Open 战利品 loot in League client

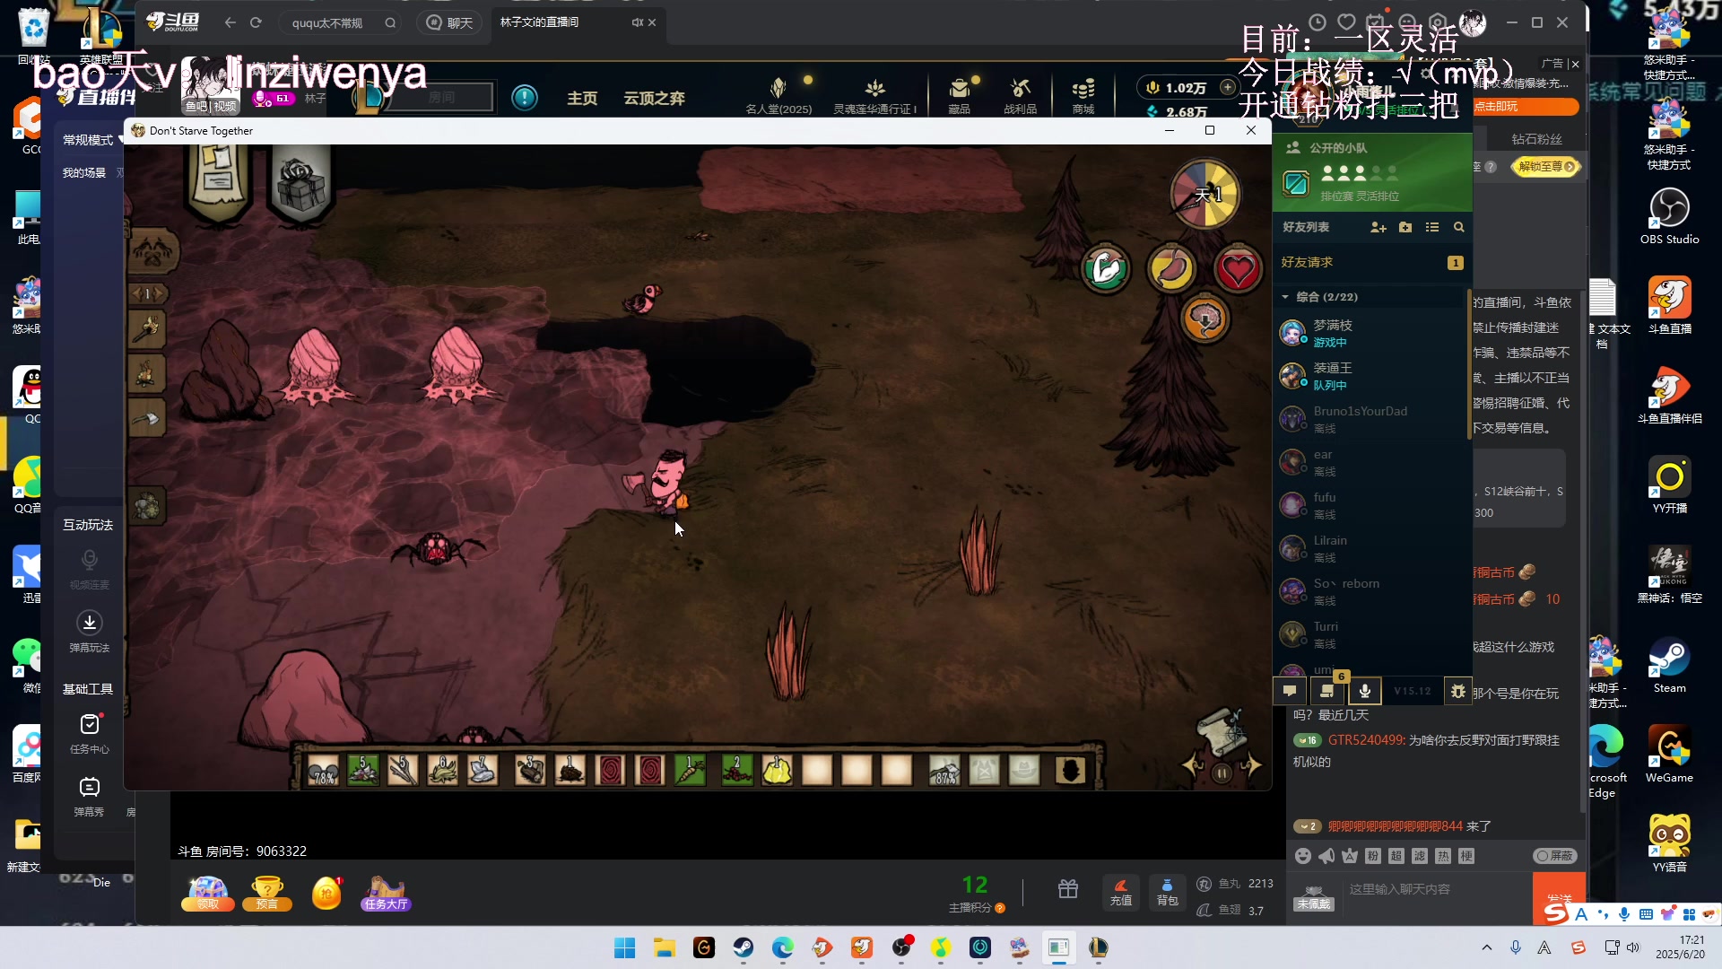[x=1020, y=95]
